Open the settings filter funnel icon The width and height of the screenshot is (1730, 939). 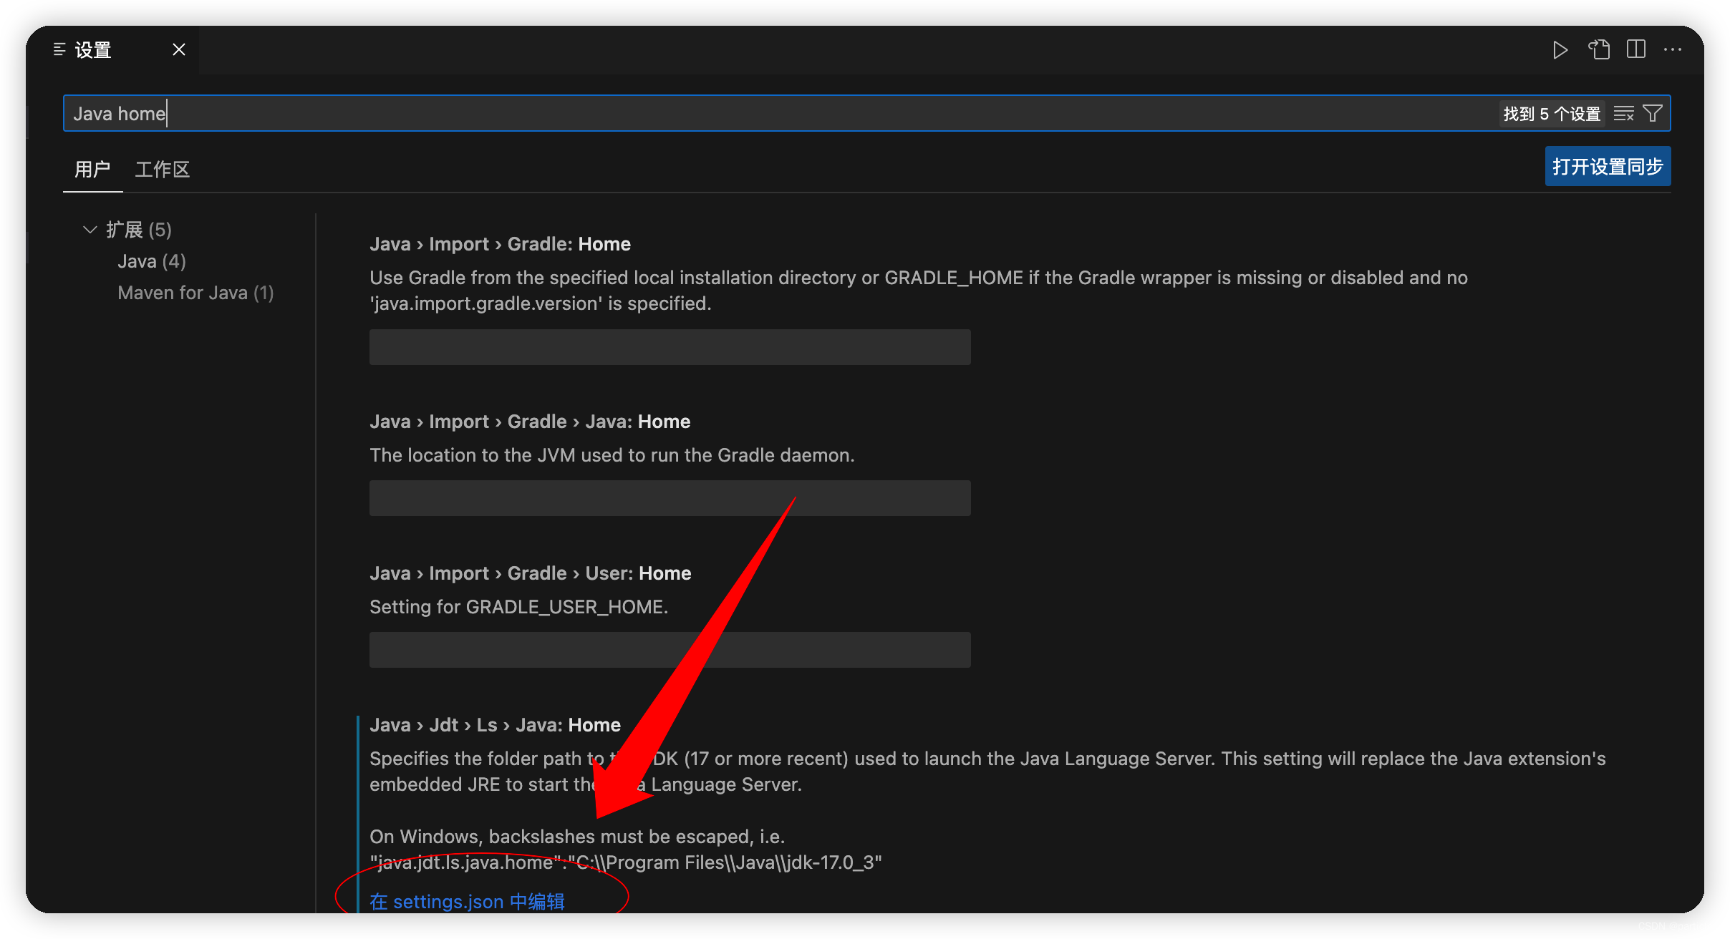click(1653, 114)
